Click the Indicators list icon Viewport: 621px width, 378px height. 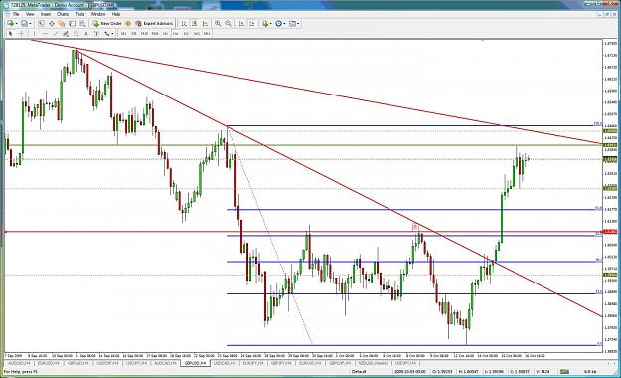click(x=265, y=24)
